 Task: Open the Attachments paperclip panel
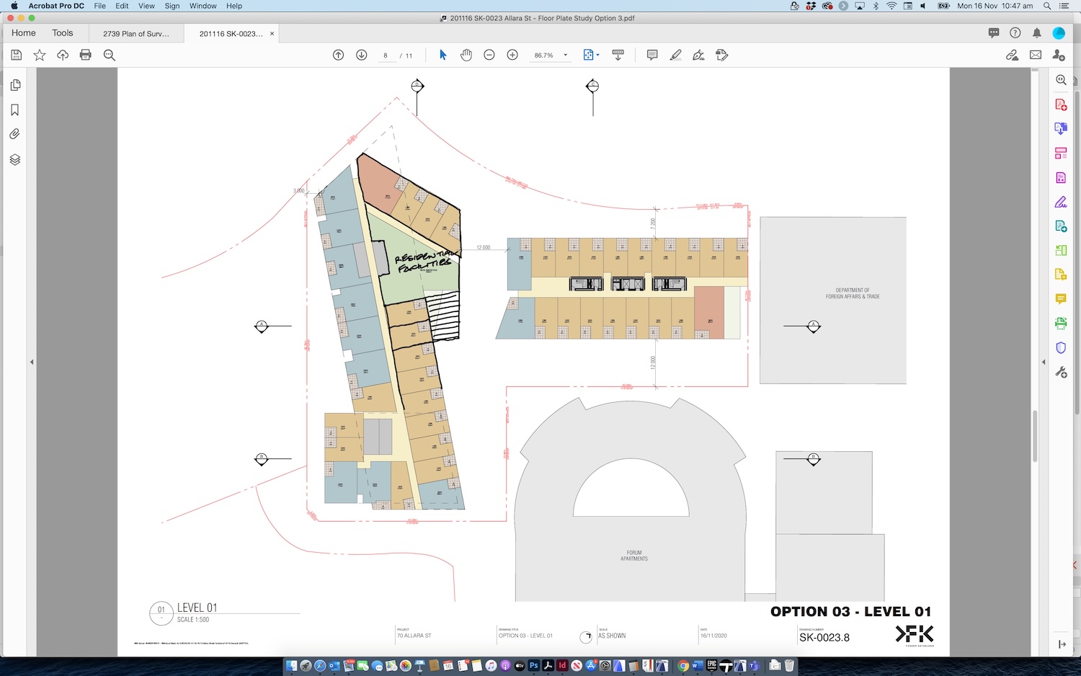click(x=15, y=134)
